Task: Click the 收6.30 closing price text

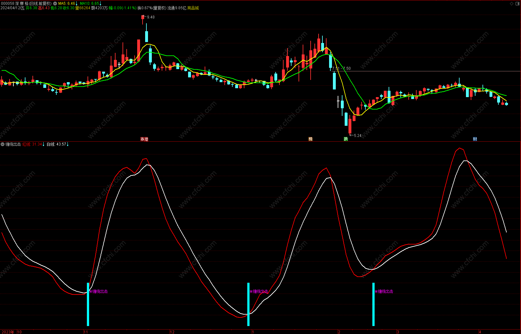Action: click(x=68, y=8)
